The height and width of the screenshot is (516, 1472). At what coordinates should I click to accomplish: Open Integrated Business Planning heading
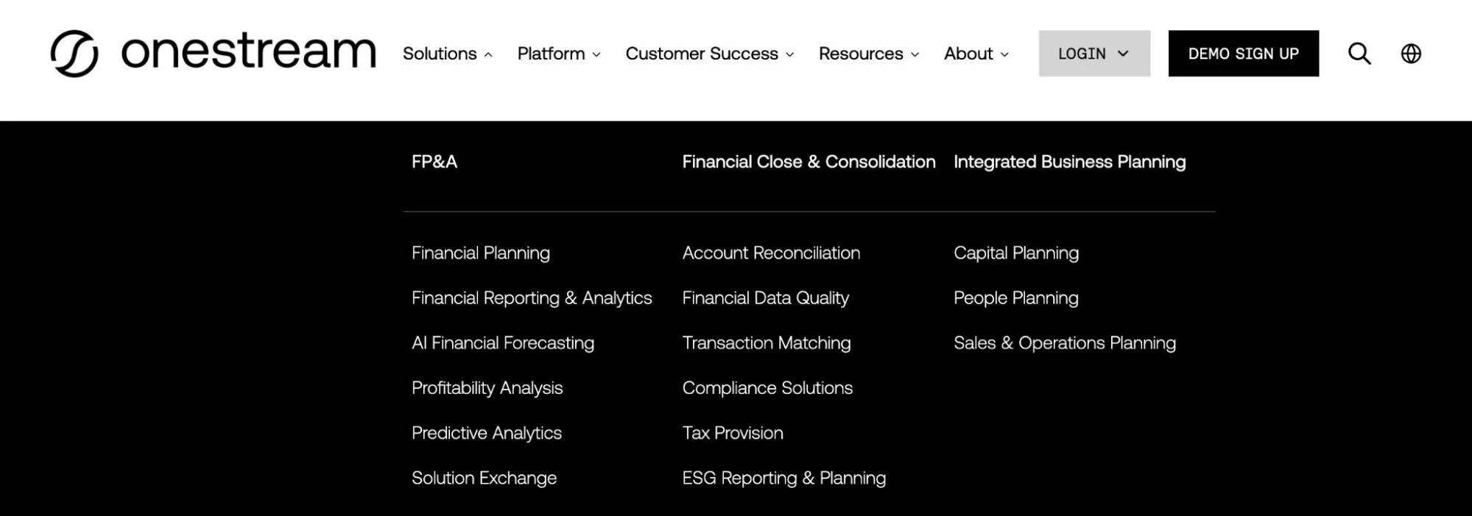click(x=1069, y=162)
